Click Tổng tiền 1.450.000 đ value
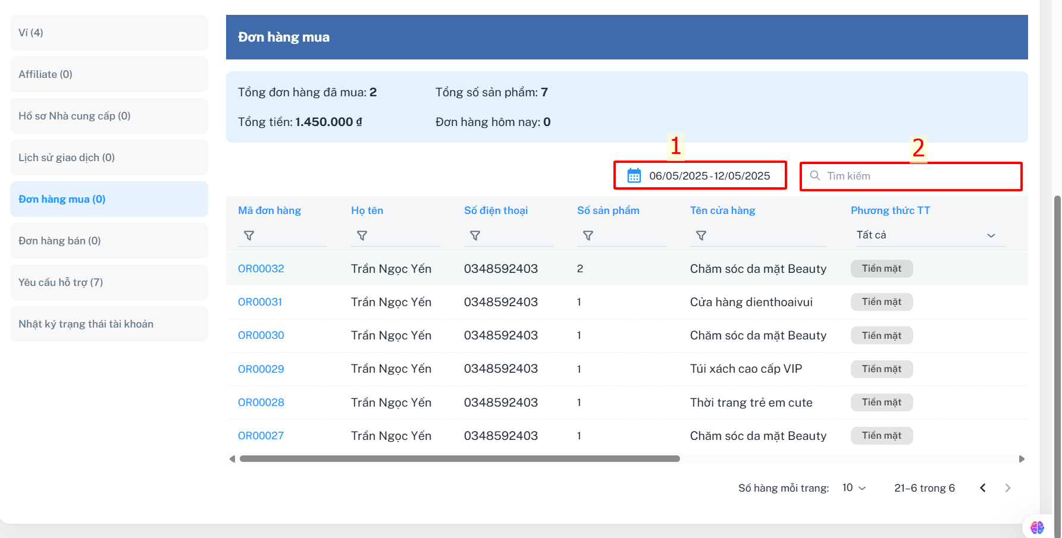 click(329, 122)
